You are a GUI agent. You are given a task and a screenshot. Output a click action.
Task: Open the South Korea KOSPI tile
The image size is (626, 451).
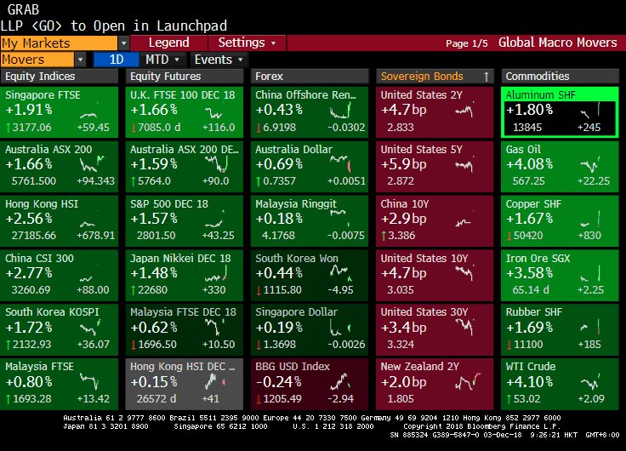(60, 329)
